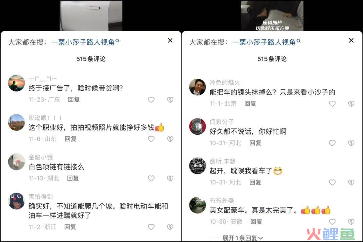
Task: Reply to 闫家公子's comment
Action: pos(255,143)
